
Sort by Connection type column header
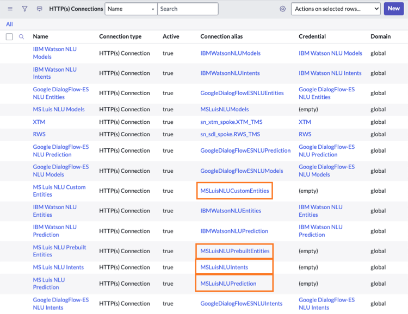pos(120,36)
